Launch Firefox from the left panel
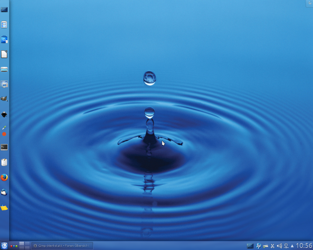This screenshot has width=313, height=250. 4,177
